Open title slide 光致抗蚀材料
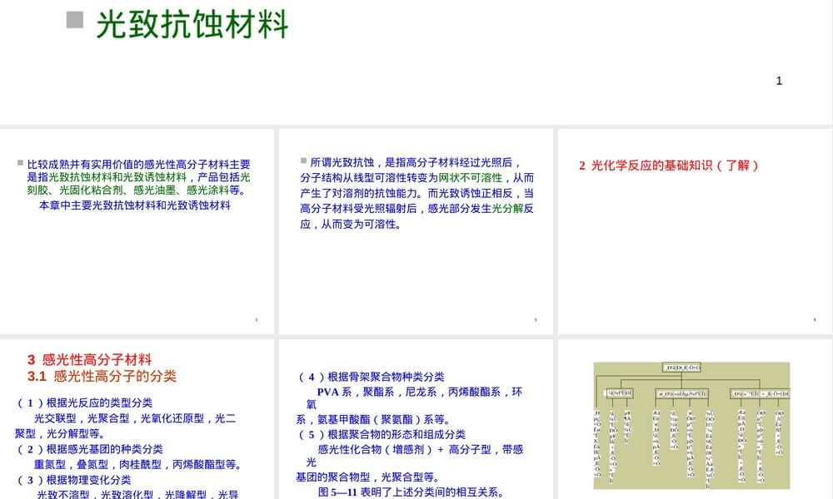Screen dimensions: 833x499 coord(416,62)
